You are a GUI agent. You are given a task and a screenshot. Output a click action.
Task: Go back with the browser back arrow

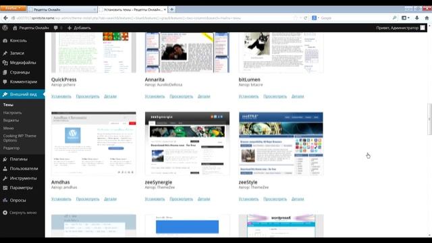point(5,18)
